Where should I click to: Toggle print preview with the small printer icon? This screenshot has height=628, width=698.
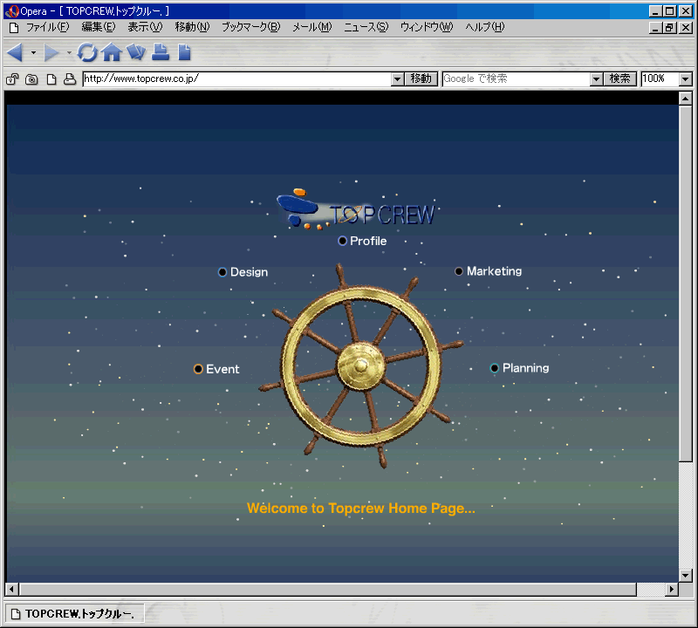(70, 79)
